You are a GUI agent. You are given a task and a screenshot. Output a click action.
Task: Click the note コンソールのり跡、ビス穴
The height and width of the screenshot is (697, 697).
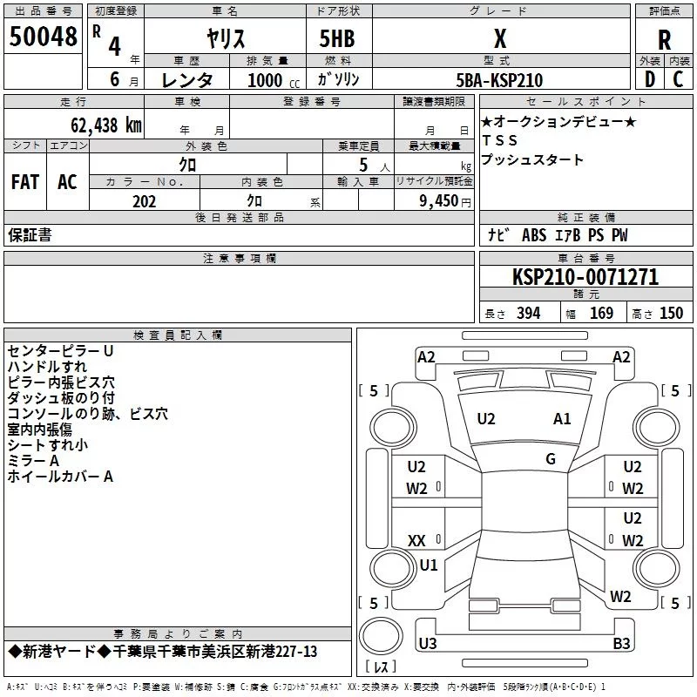coord(88,414)
